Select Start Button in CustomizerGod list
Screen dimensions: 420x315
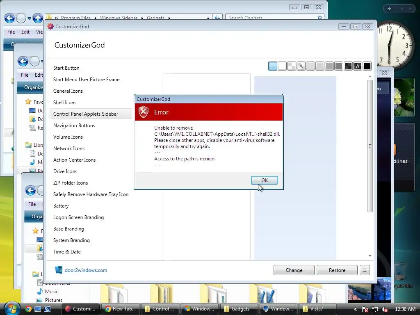point(66,68)
